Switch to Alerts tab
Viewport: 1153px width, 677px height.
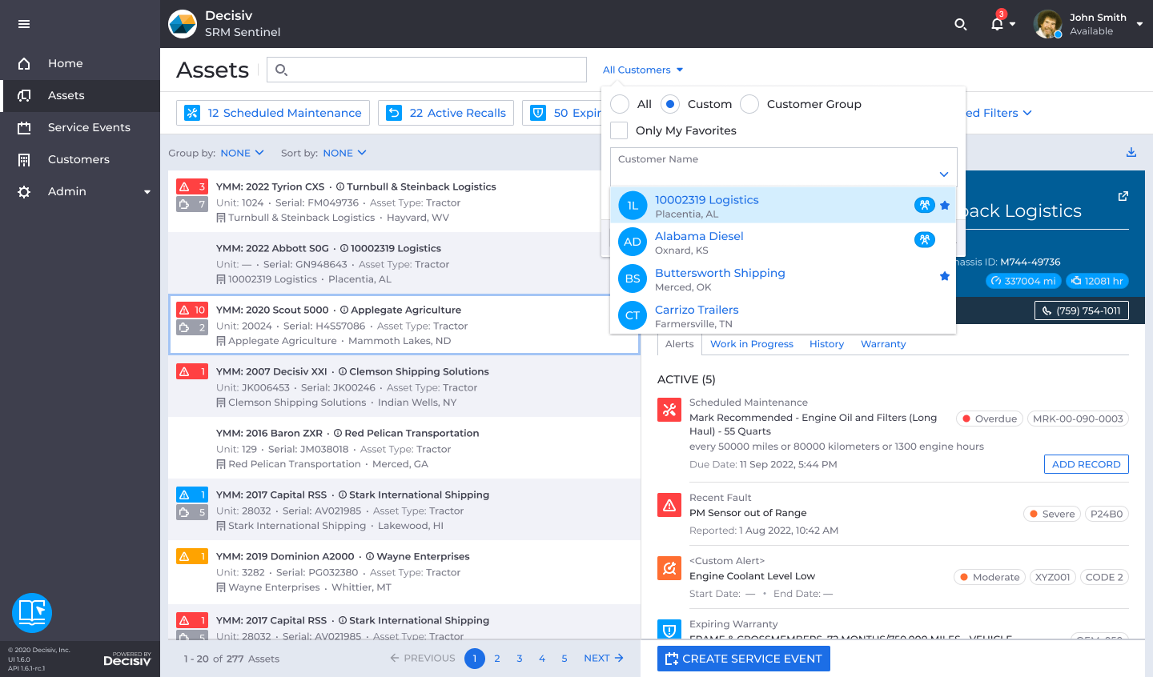point(680,344)
